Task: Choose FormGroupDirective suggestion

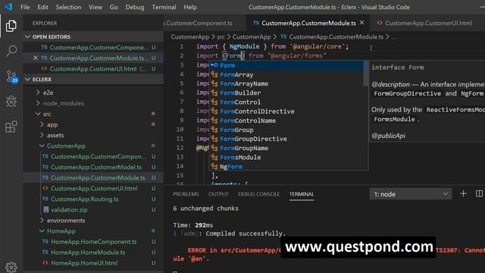Action: 286,139
